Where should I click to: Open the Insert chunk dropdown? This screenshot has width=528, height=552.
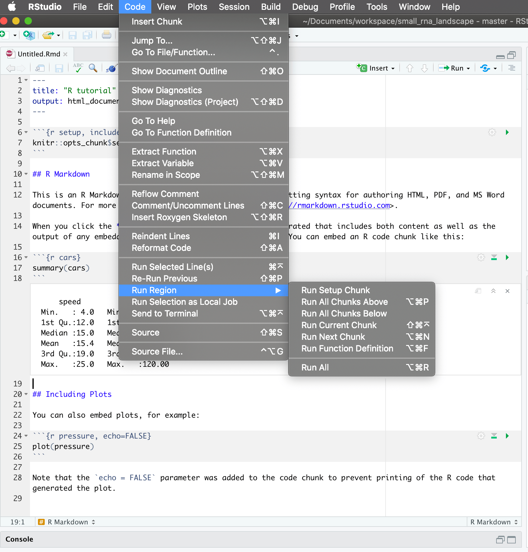coord(393,68)
